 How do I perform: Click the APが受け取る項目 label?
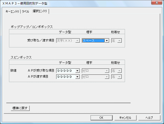pos(41,71)
